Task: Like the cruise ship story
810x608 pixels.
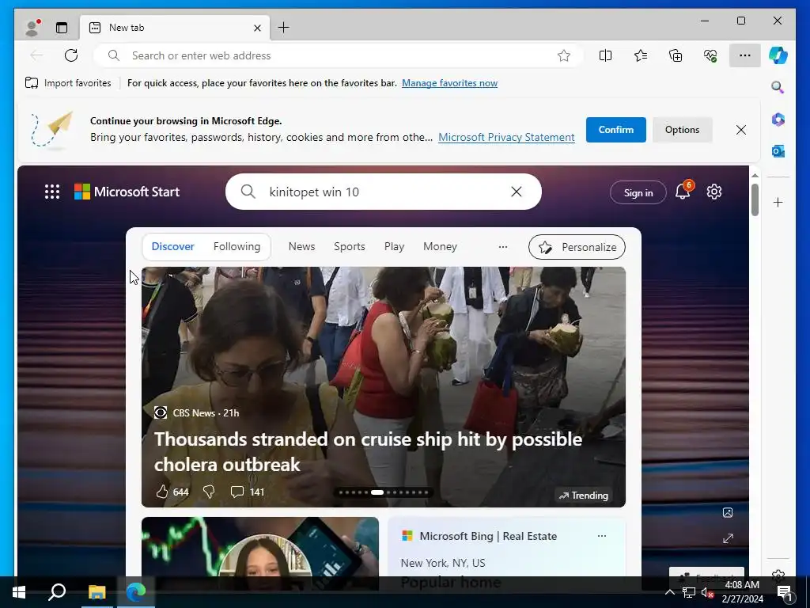Action: point(162,491)
